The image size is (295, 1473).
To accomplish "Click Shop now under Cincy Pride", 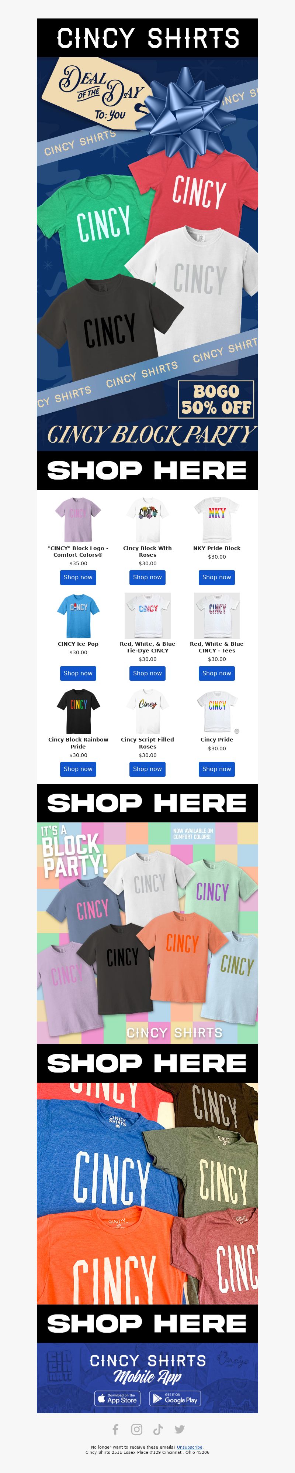I will click(217, 769).
